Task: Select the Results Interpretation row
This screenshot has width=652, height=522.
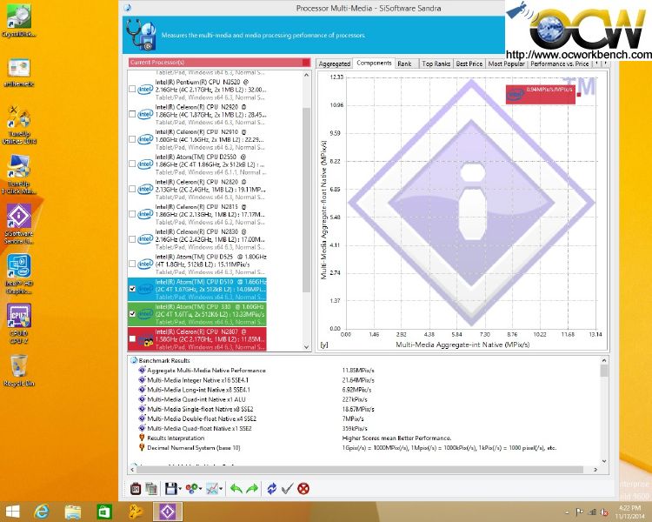Action: 176,438
